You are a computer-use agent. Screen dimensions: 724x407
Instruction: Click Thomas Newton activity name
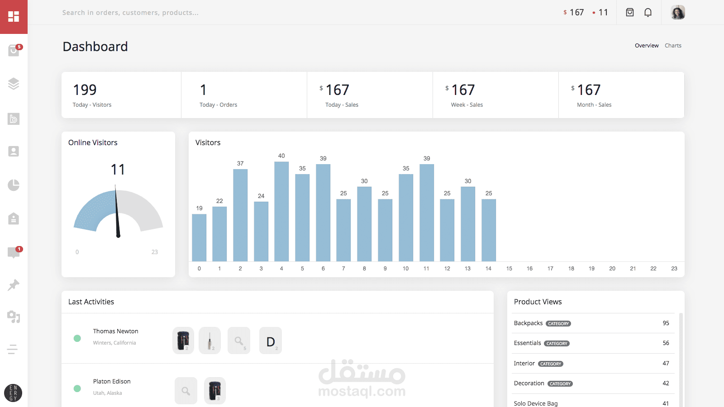[x=115, y=331]
